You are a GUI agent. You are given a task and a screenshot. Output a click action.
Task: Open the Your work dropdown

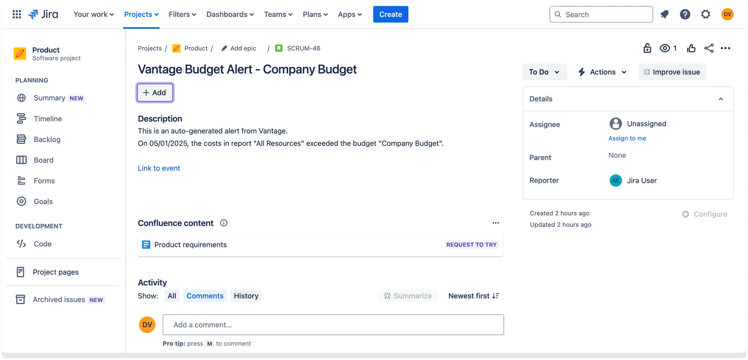(94, 15)
